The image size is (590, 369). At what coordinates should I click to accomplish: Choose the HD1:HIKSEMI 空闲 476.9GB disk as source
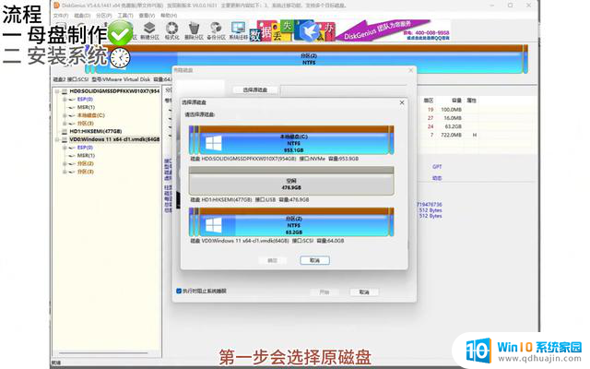291,181
